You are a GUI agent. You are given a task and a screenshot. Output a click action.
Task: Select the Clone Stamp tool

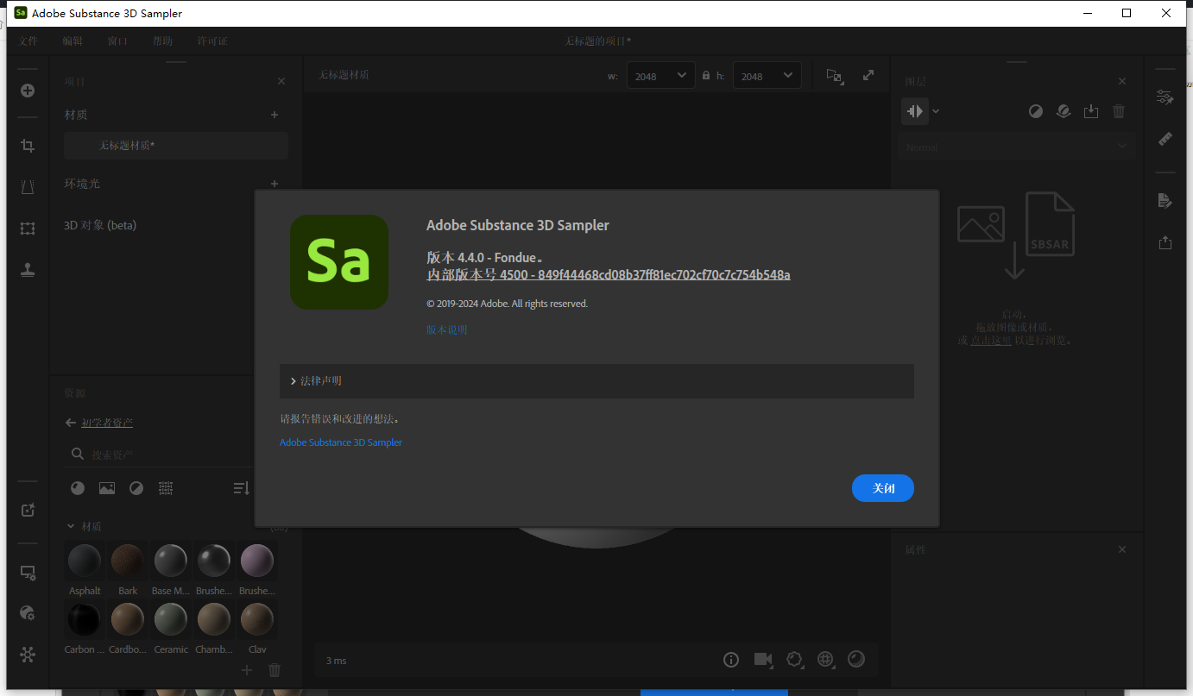(x=28, y=270)
